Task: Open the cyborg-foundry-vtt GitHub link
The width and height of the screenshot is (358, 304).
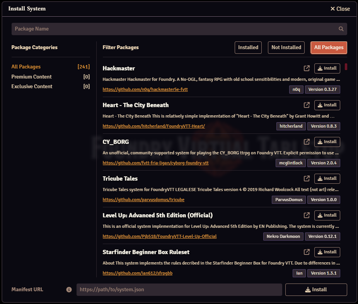Action: [155, 163]
